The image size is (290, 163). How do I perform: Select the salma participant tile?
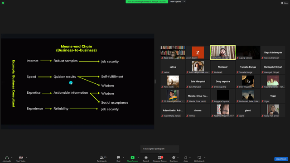173,67
